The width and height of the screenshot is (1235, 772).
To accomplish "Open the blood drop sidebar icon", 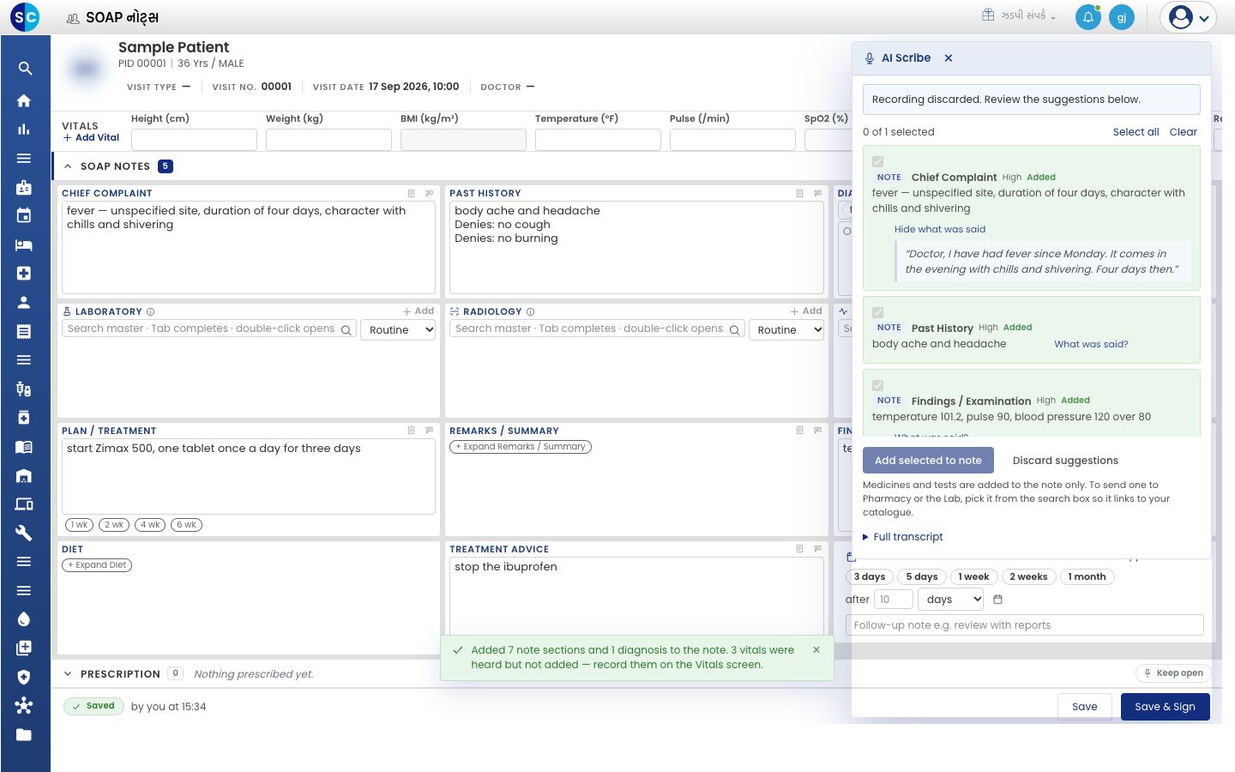I will pyautogui.click(x=24, y=619).
